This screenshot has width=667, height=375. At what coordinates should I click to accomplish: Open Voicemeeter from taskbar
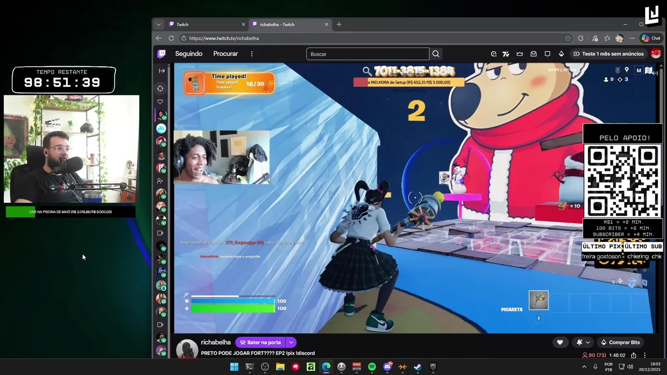[x=357, y=367]
